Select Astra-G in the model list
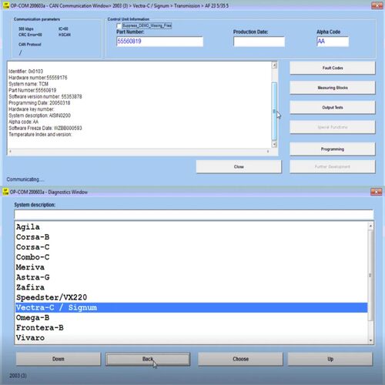 (x=191, y=277)
